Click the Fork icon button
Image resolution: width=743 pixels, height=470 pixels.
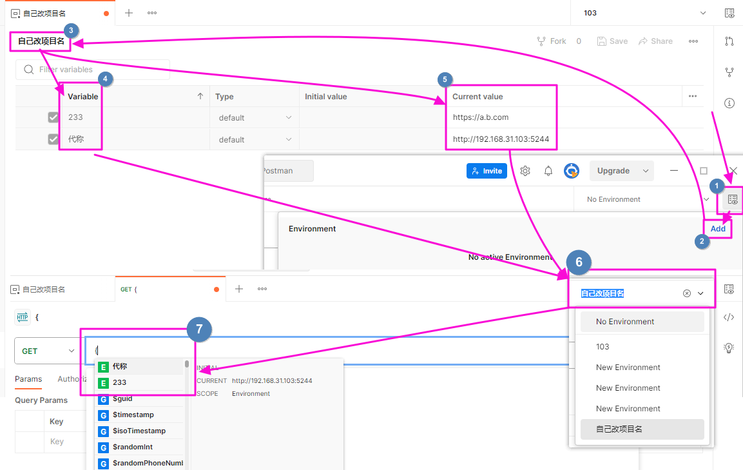552,41
